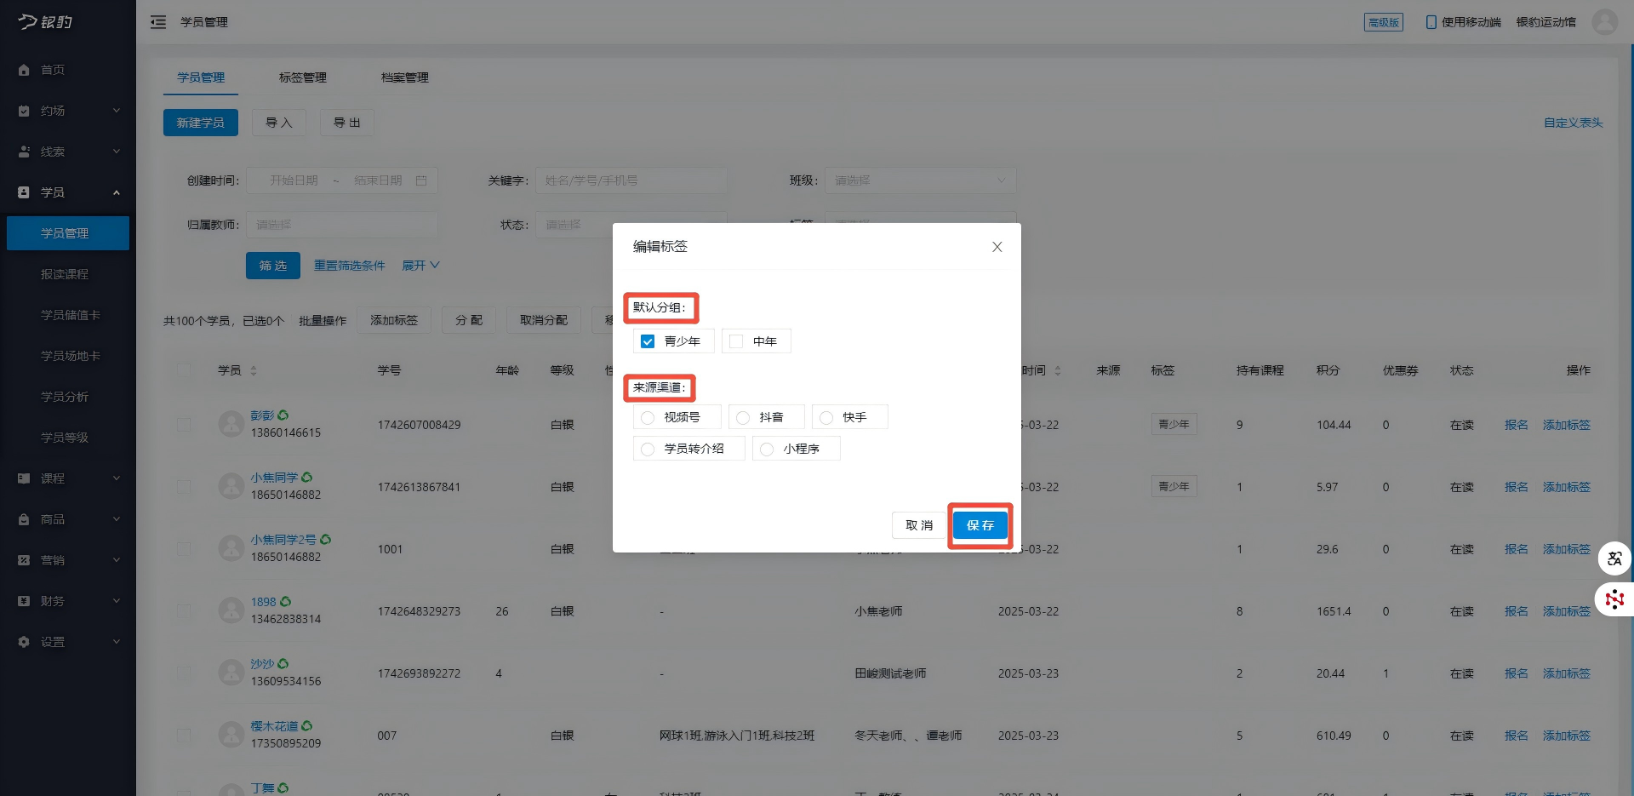Click the 设置 gear icon in sidebar

click(24, 642)
